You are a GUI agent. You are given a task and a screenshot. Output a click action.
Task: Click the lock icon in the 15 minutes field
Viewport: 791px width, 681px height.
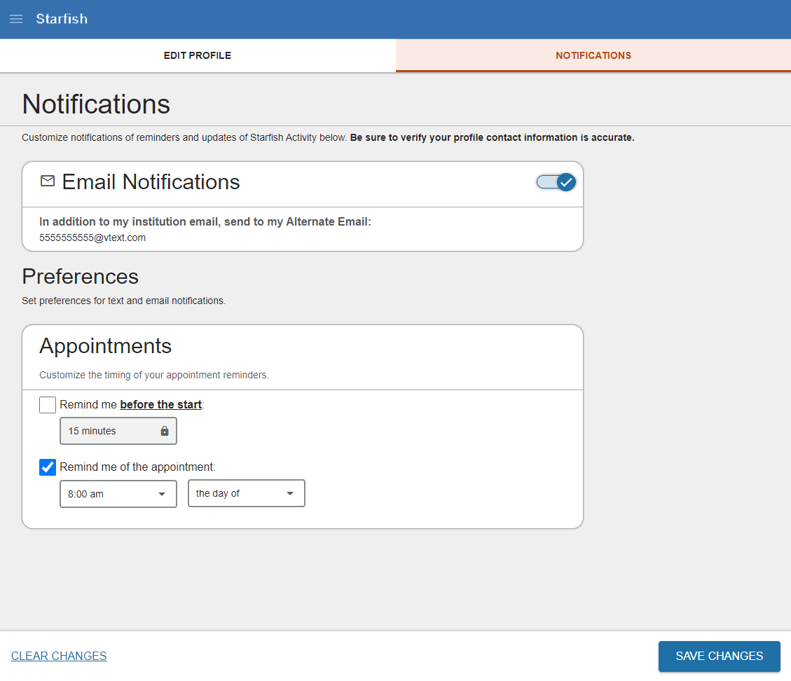165,430
